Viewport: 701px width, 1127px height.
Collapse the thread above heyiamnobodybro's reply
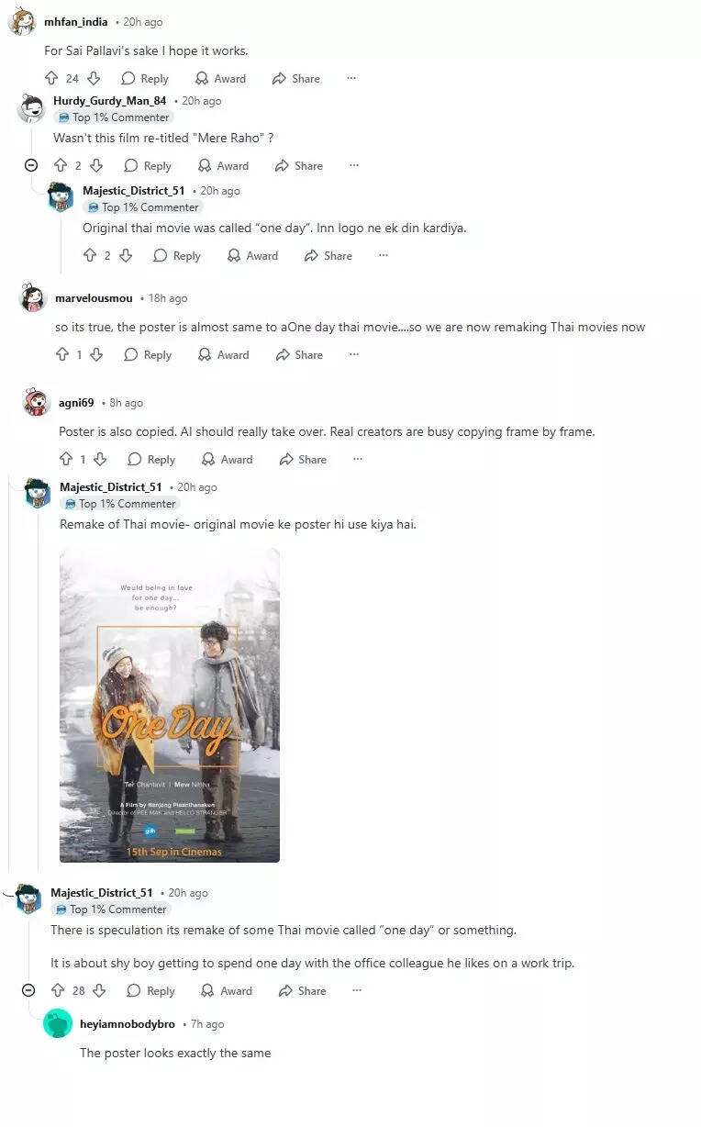pyautogui.click(x=28, y=990)
